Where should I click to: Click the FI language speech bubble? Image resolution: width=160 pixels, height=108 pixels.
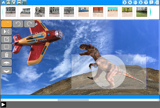(151, 3)
